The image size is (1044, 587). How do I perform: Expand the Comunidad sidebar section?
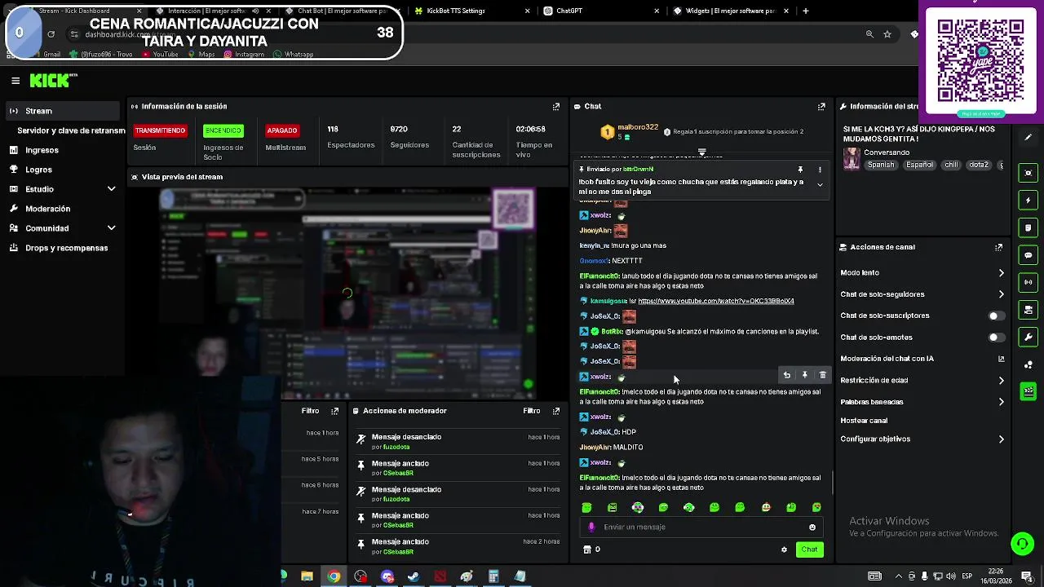tap(111, 228)
